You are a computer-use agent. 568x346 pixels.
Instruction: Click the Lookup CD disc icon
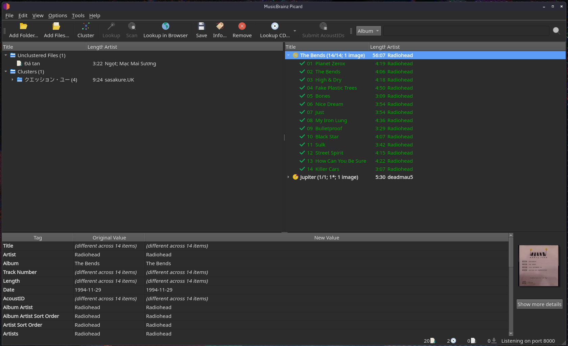(275, 26)
